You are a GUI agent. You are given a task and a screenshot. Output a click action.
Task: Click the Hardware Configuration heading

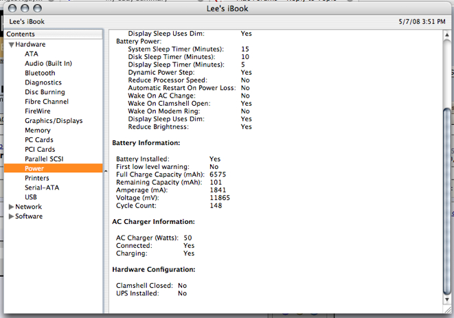coord(153,270)
